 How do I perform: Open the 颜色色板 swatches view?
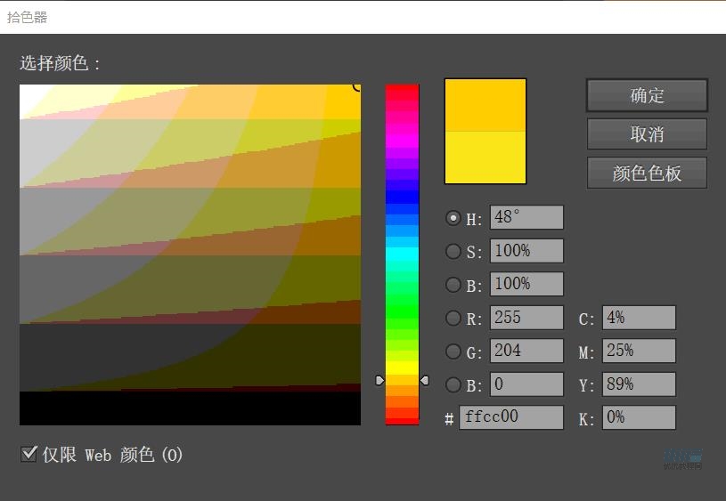point(647,173)
